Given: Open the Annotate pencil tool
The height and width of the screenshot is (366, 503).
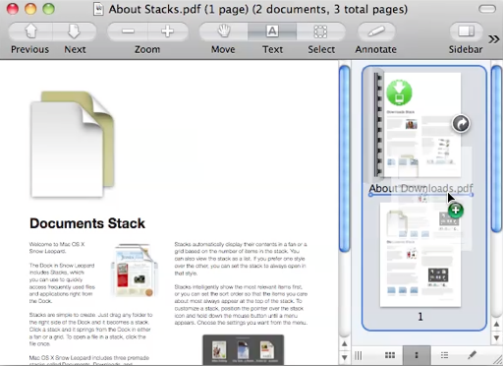Looking at the screenshot, I should tap(376, 31).
